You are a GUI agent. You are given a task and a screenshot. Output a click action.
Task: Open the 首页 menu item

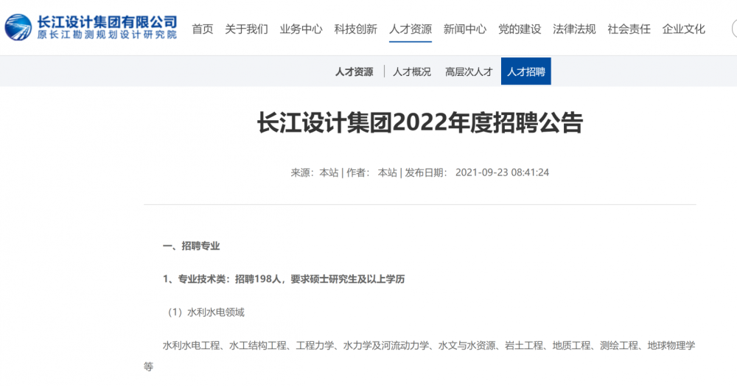click(203, 29)
